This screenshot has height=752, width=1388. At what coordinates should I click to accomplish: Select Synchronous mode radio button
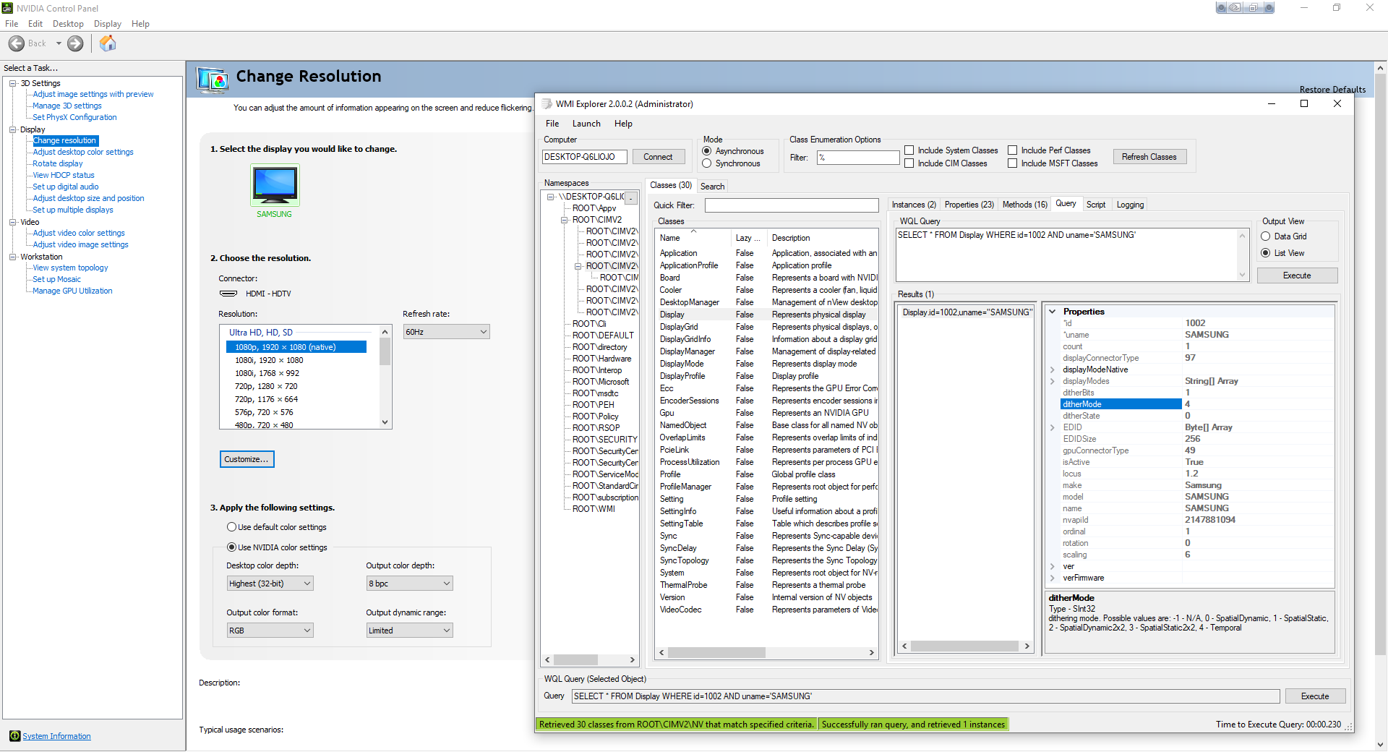pyautogui.click(x=707, y=163)
